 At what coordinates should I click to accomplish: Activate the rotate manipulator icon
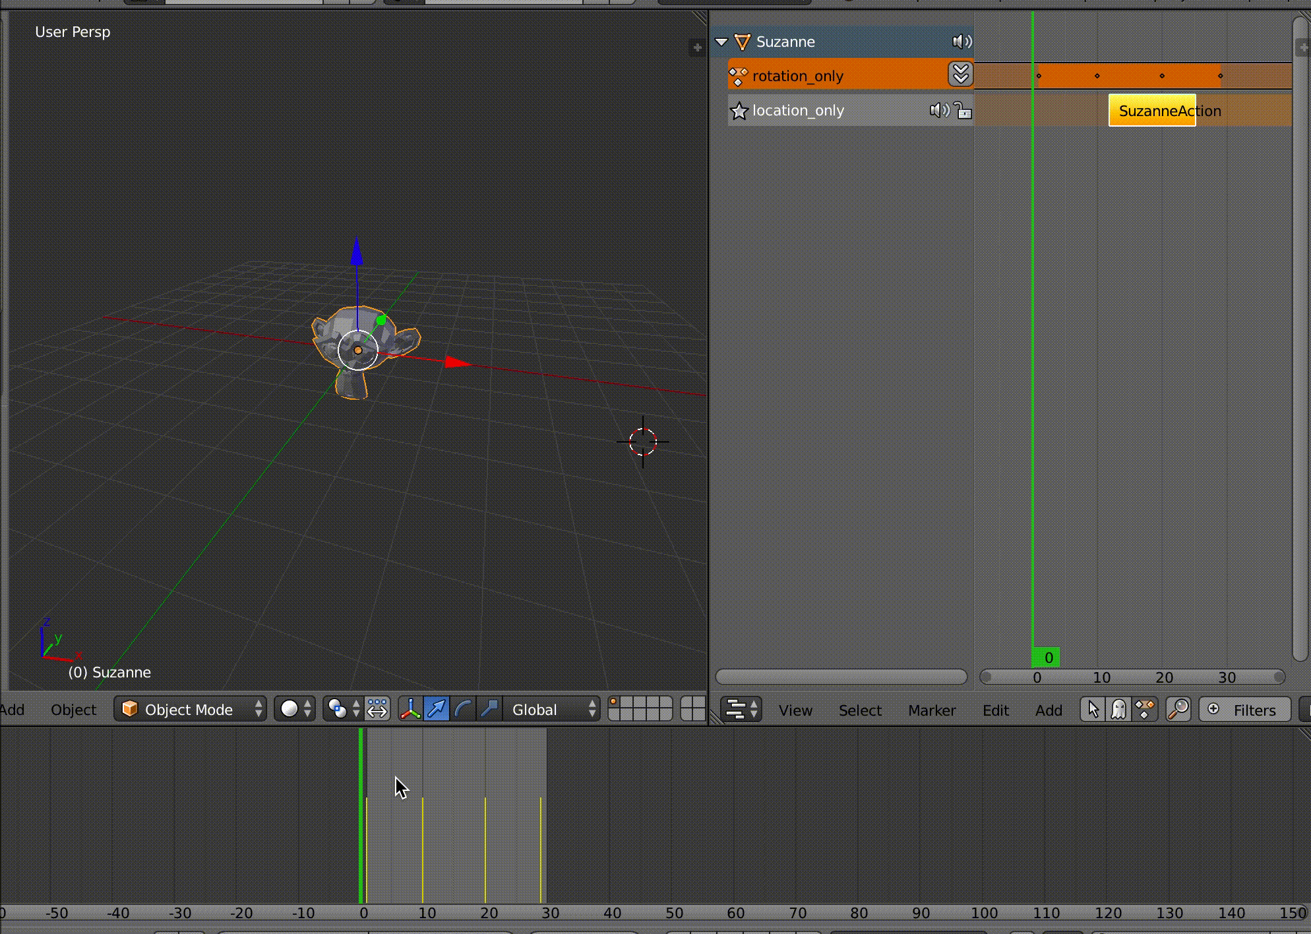(464, 709)
